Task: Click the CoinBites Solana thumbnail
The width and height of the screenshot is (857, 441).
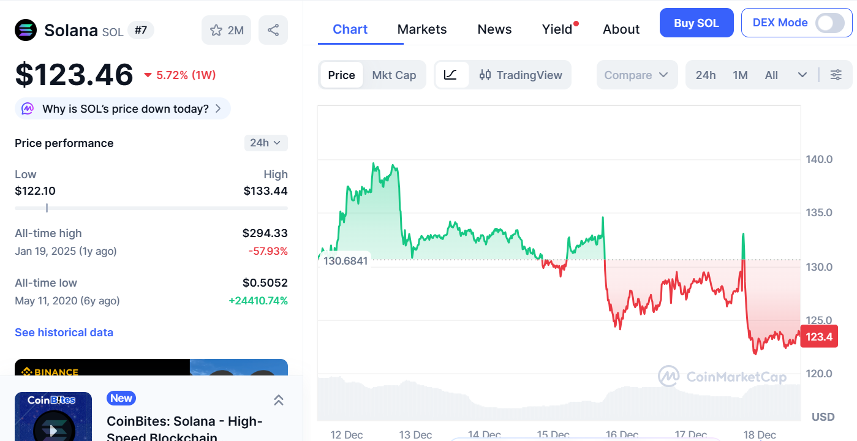Action: pos(53,417)
